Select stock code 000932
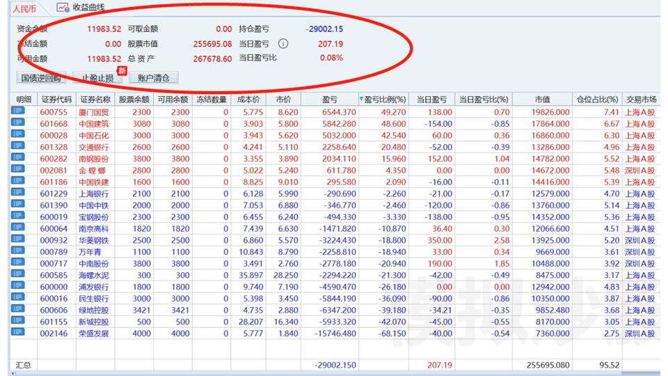This screenshot has width=668, height=376. 54,240
